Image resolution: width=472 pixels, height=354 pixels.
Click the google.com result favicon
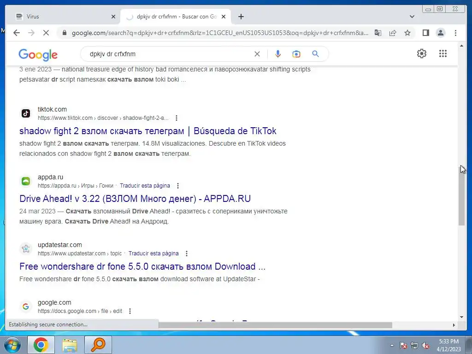26,307
